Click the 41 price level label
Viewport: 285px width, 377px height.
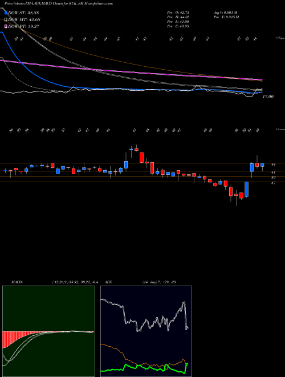[x=273, y=173]
